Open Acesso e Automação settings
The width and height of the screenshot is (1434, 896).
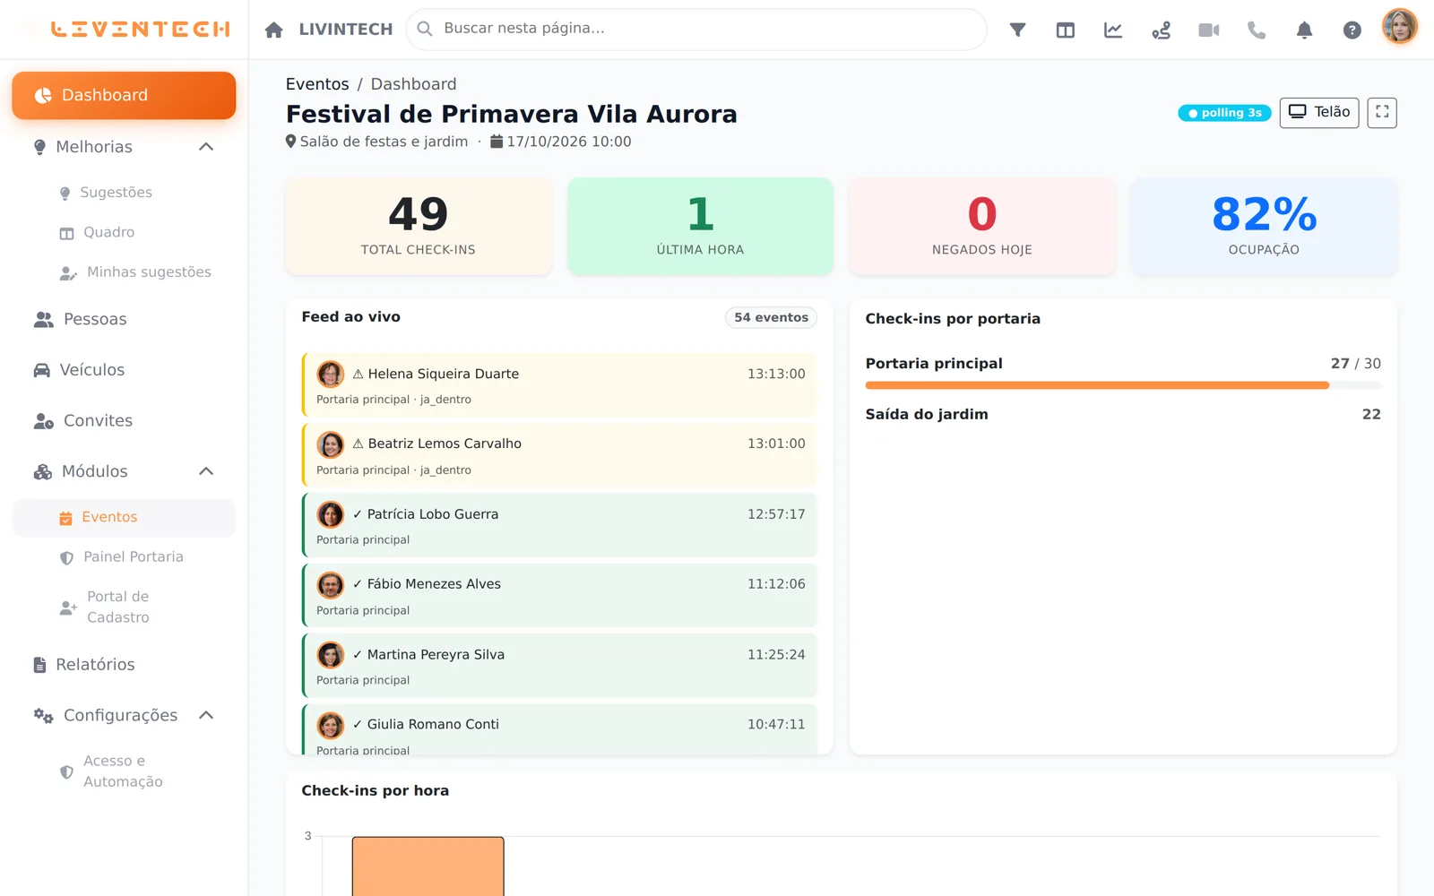point(125,771)
